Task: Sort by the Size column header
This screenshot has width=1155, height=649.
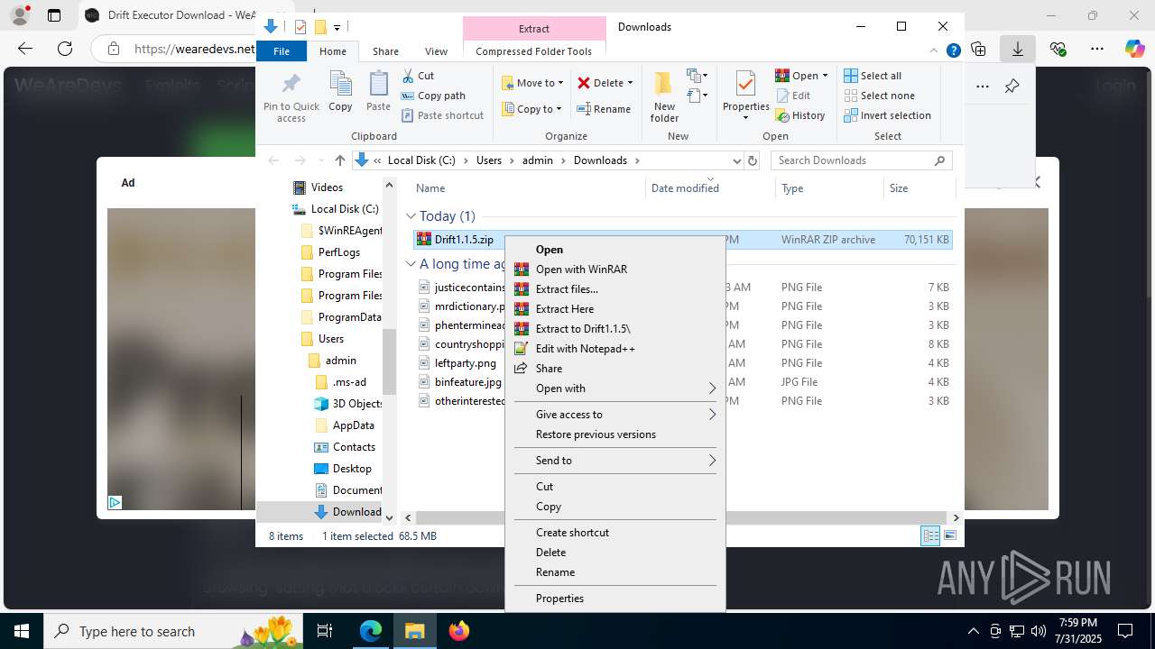Action: 919,188
